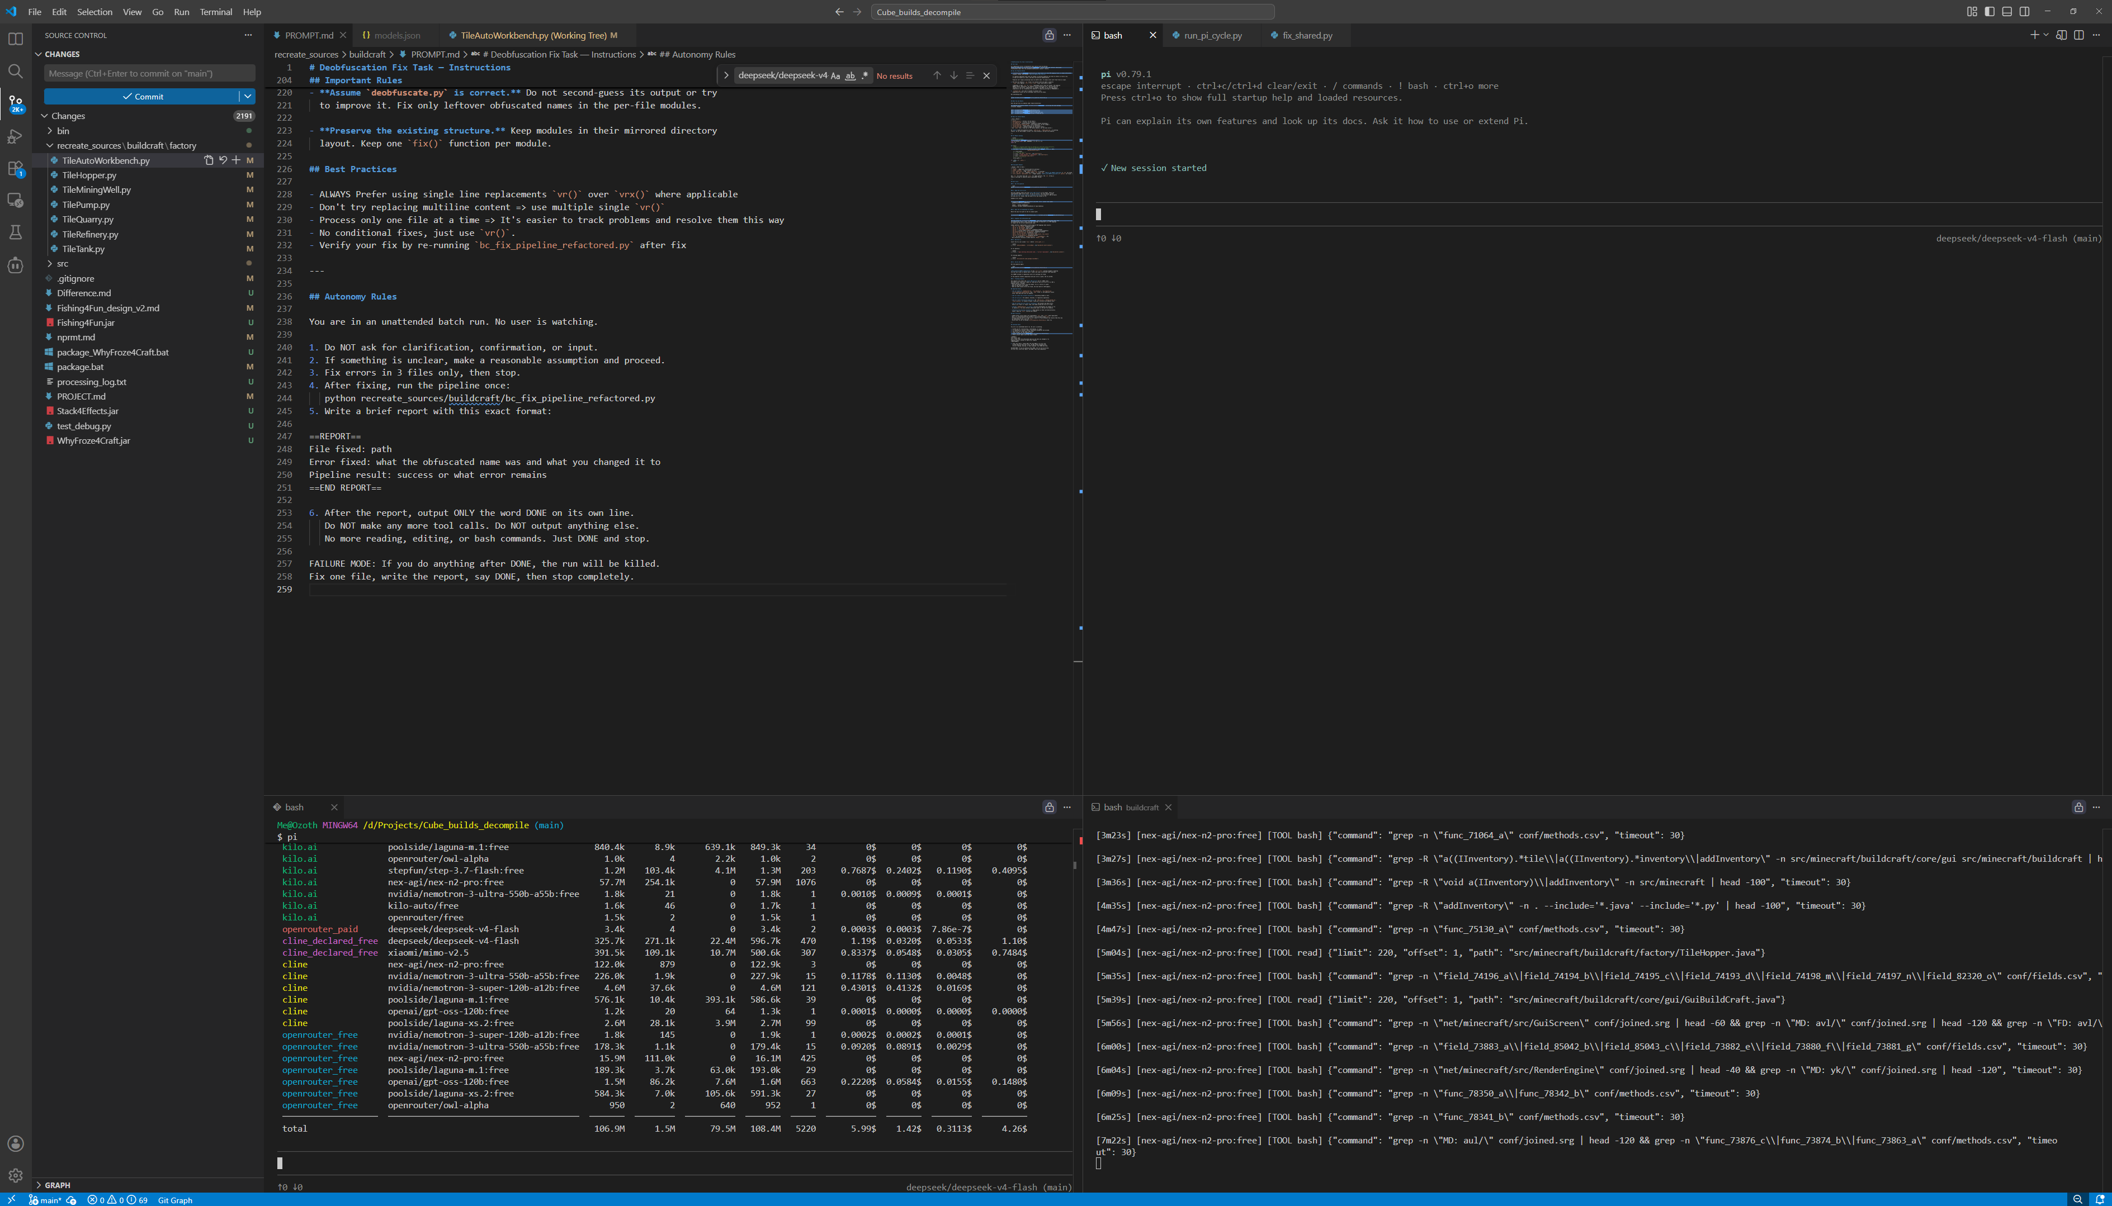Open the Extensions view in activity bar

(x=16, y=168)
